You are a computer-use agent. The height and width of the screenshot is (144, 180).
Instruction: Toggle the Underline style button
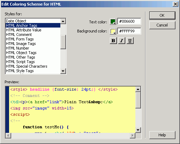tap(130, 40)
